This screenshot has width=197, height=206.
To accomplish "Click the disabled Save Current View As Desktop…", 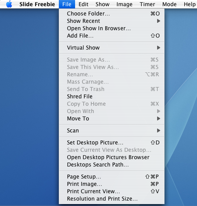I will click(x=111, y=150).
